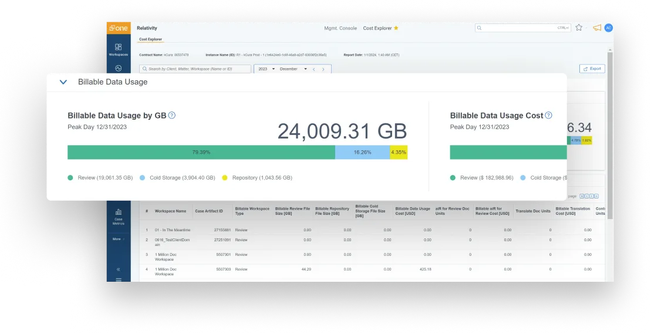Click Review ($ 182,988.96) cost legend
The height and width of the screenshot is (334, 651).
(x=481, y=178)
